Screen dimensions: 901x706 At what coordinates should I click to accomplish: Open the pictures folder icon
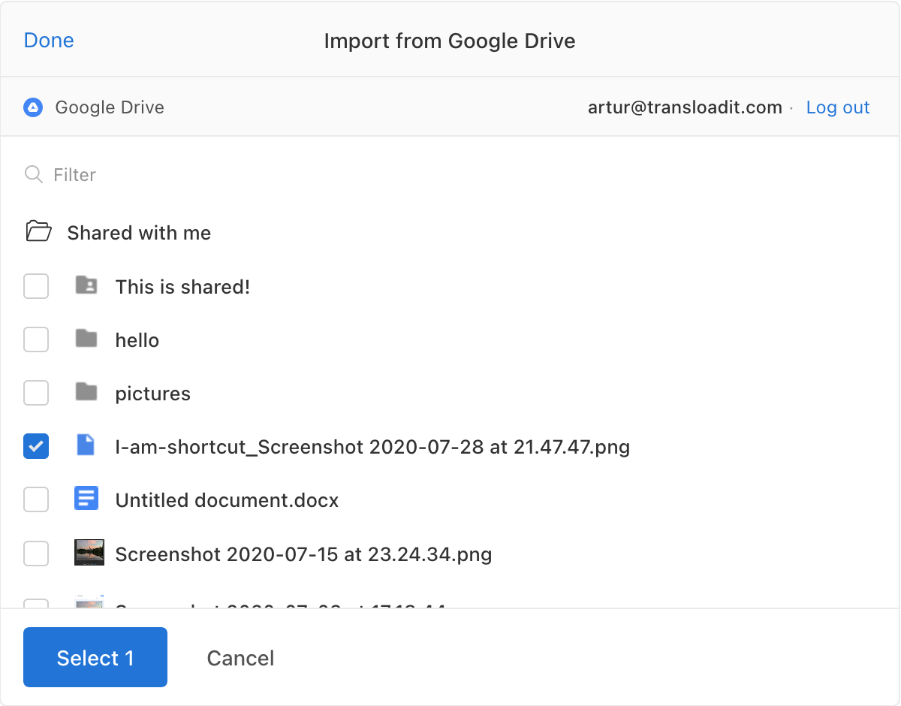(86, 392)
